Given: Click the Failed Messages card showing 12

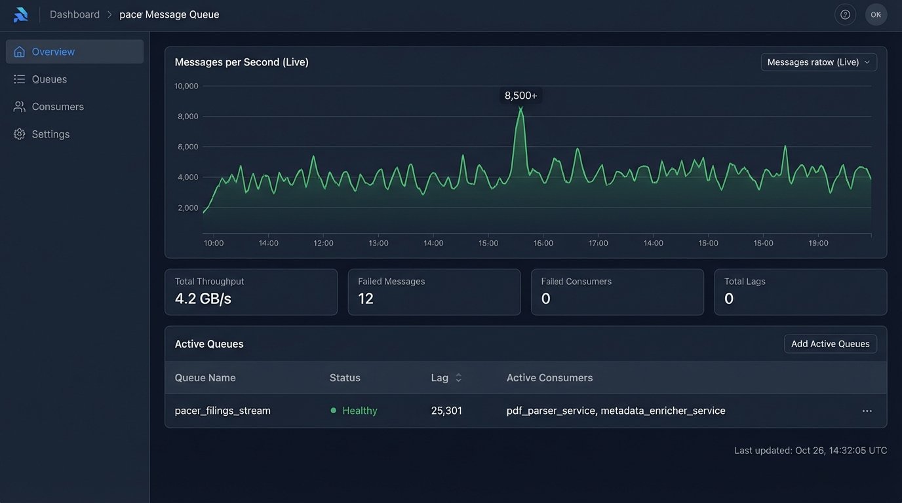Looking at the screenshot, I should tap(434, 292).
